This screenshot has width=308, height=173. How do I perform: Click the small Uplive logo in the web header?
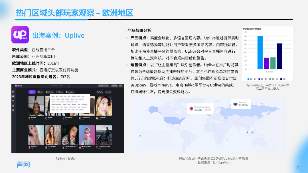pyautogui.click(x=16, y=86)
